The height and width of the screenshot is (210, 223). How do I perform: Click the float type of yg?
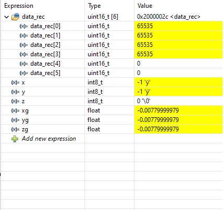(94, 120)
